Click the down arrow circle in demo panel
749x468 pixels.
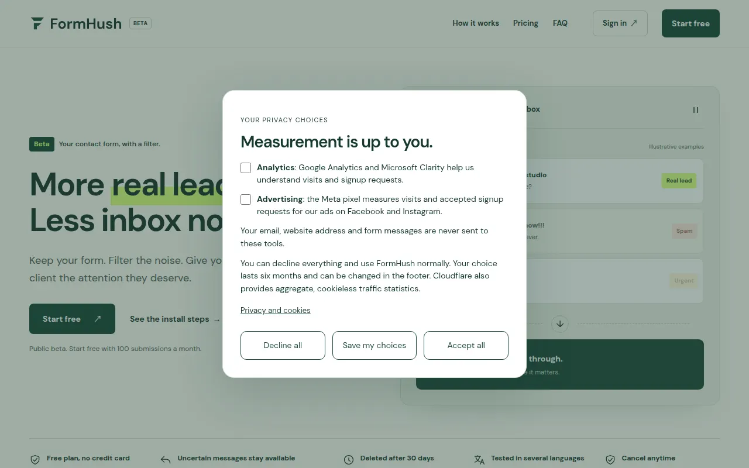(x=560, y=324)
